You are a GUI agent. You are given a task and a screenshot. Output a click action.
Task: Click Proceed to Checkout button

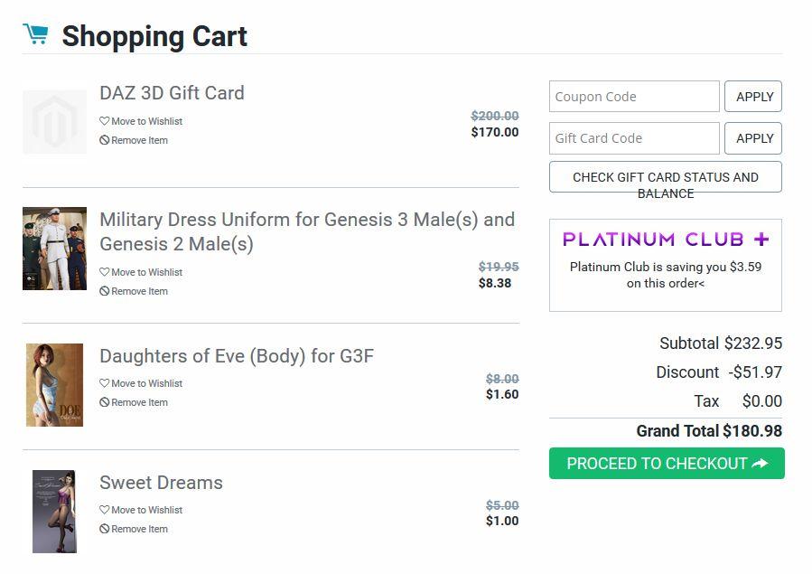[667, 464]
